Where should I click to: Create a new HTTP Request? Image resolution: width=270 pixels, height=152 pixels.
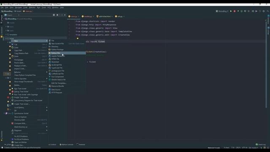coord(67,92)
